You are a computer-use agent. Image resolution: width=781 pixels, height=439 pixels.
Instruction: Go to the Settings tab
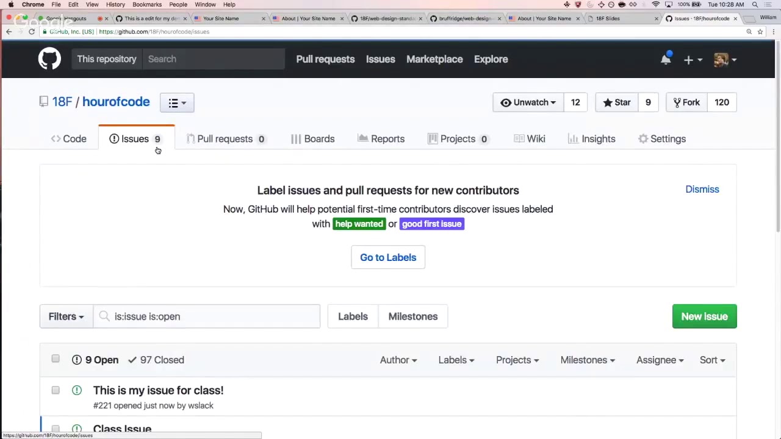[662, 139]
